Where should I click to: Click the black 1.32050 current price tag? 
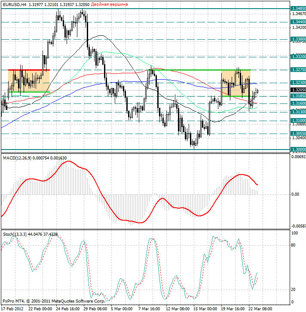click(298, 90)
